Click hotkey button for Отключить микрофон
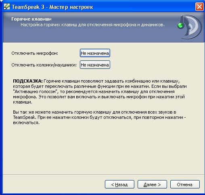 coord(95,53)
